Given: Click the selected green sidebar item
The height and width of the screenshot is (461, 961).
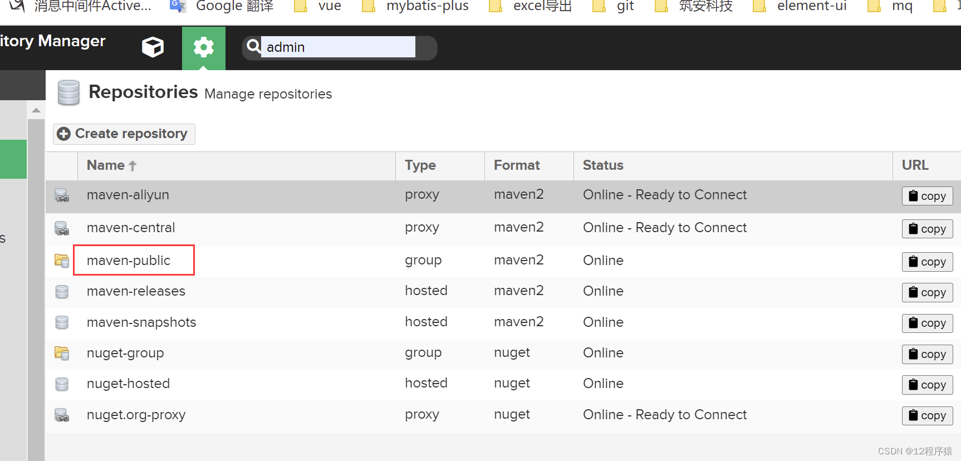Looking at the screenshot, I should click(x=13, y=159).
